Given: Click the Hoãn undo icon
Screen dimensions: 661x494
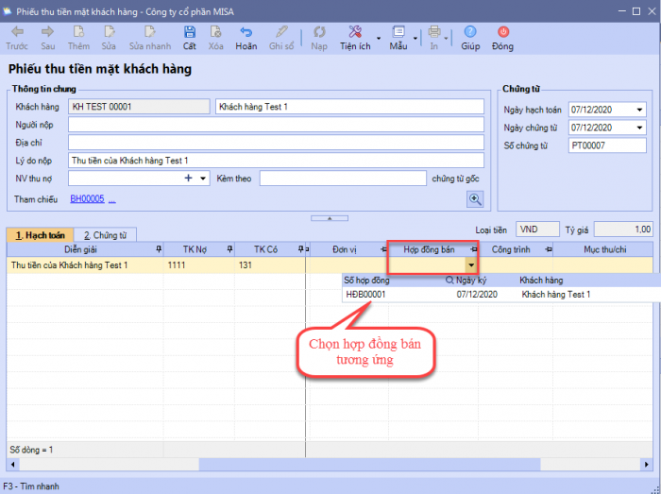Looking at the screenshot, I should point(246,38).
